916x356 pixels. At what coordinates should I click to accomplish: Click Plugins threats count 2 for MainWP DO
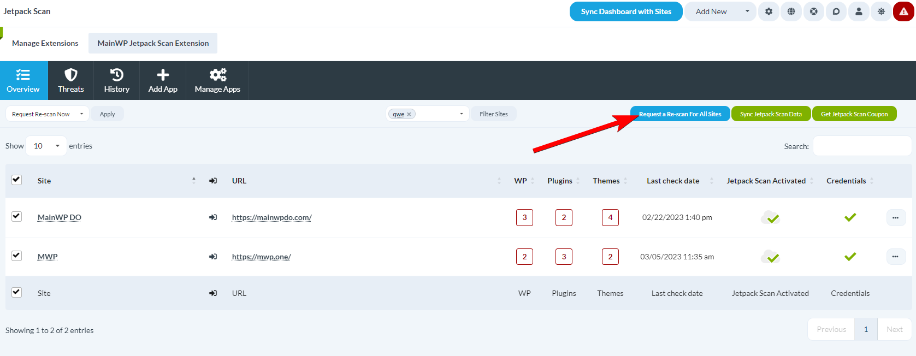564,217
